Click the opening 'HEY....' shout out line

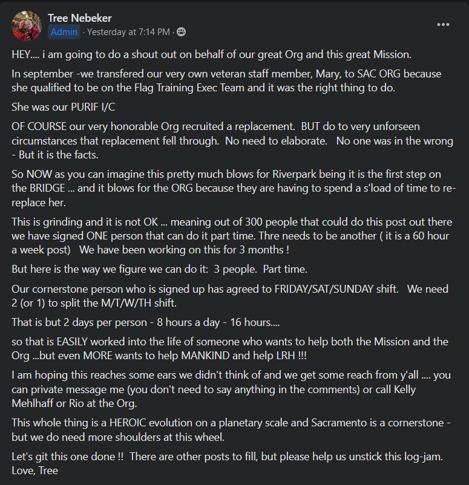coord(211,54)
